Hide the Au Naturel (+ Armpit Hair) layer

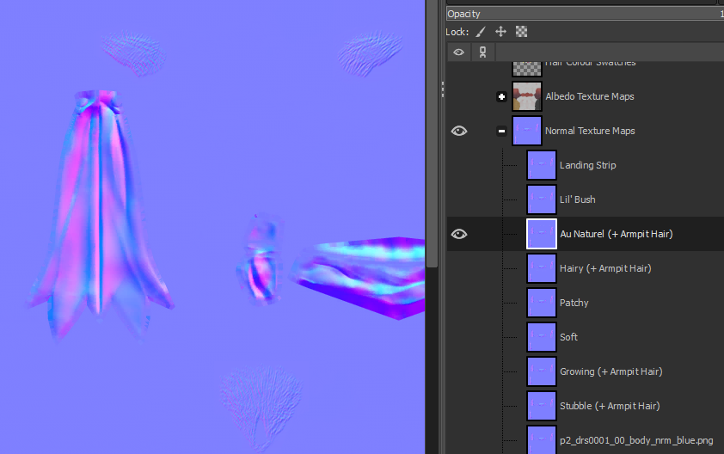[459, 234]
